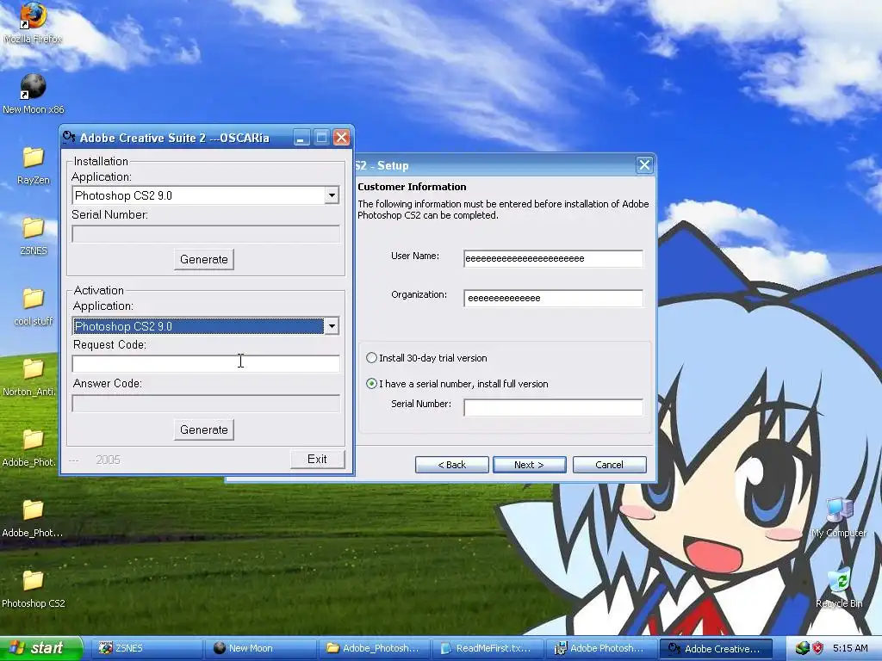This screenshot has width=882, height=661.
Task: Click the User Name field in Setup
Action: [554, 258]
